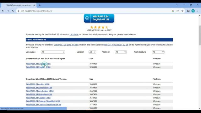Open a new browser tab
Viewport: 201px width, 113px height.
point(40,5)
